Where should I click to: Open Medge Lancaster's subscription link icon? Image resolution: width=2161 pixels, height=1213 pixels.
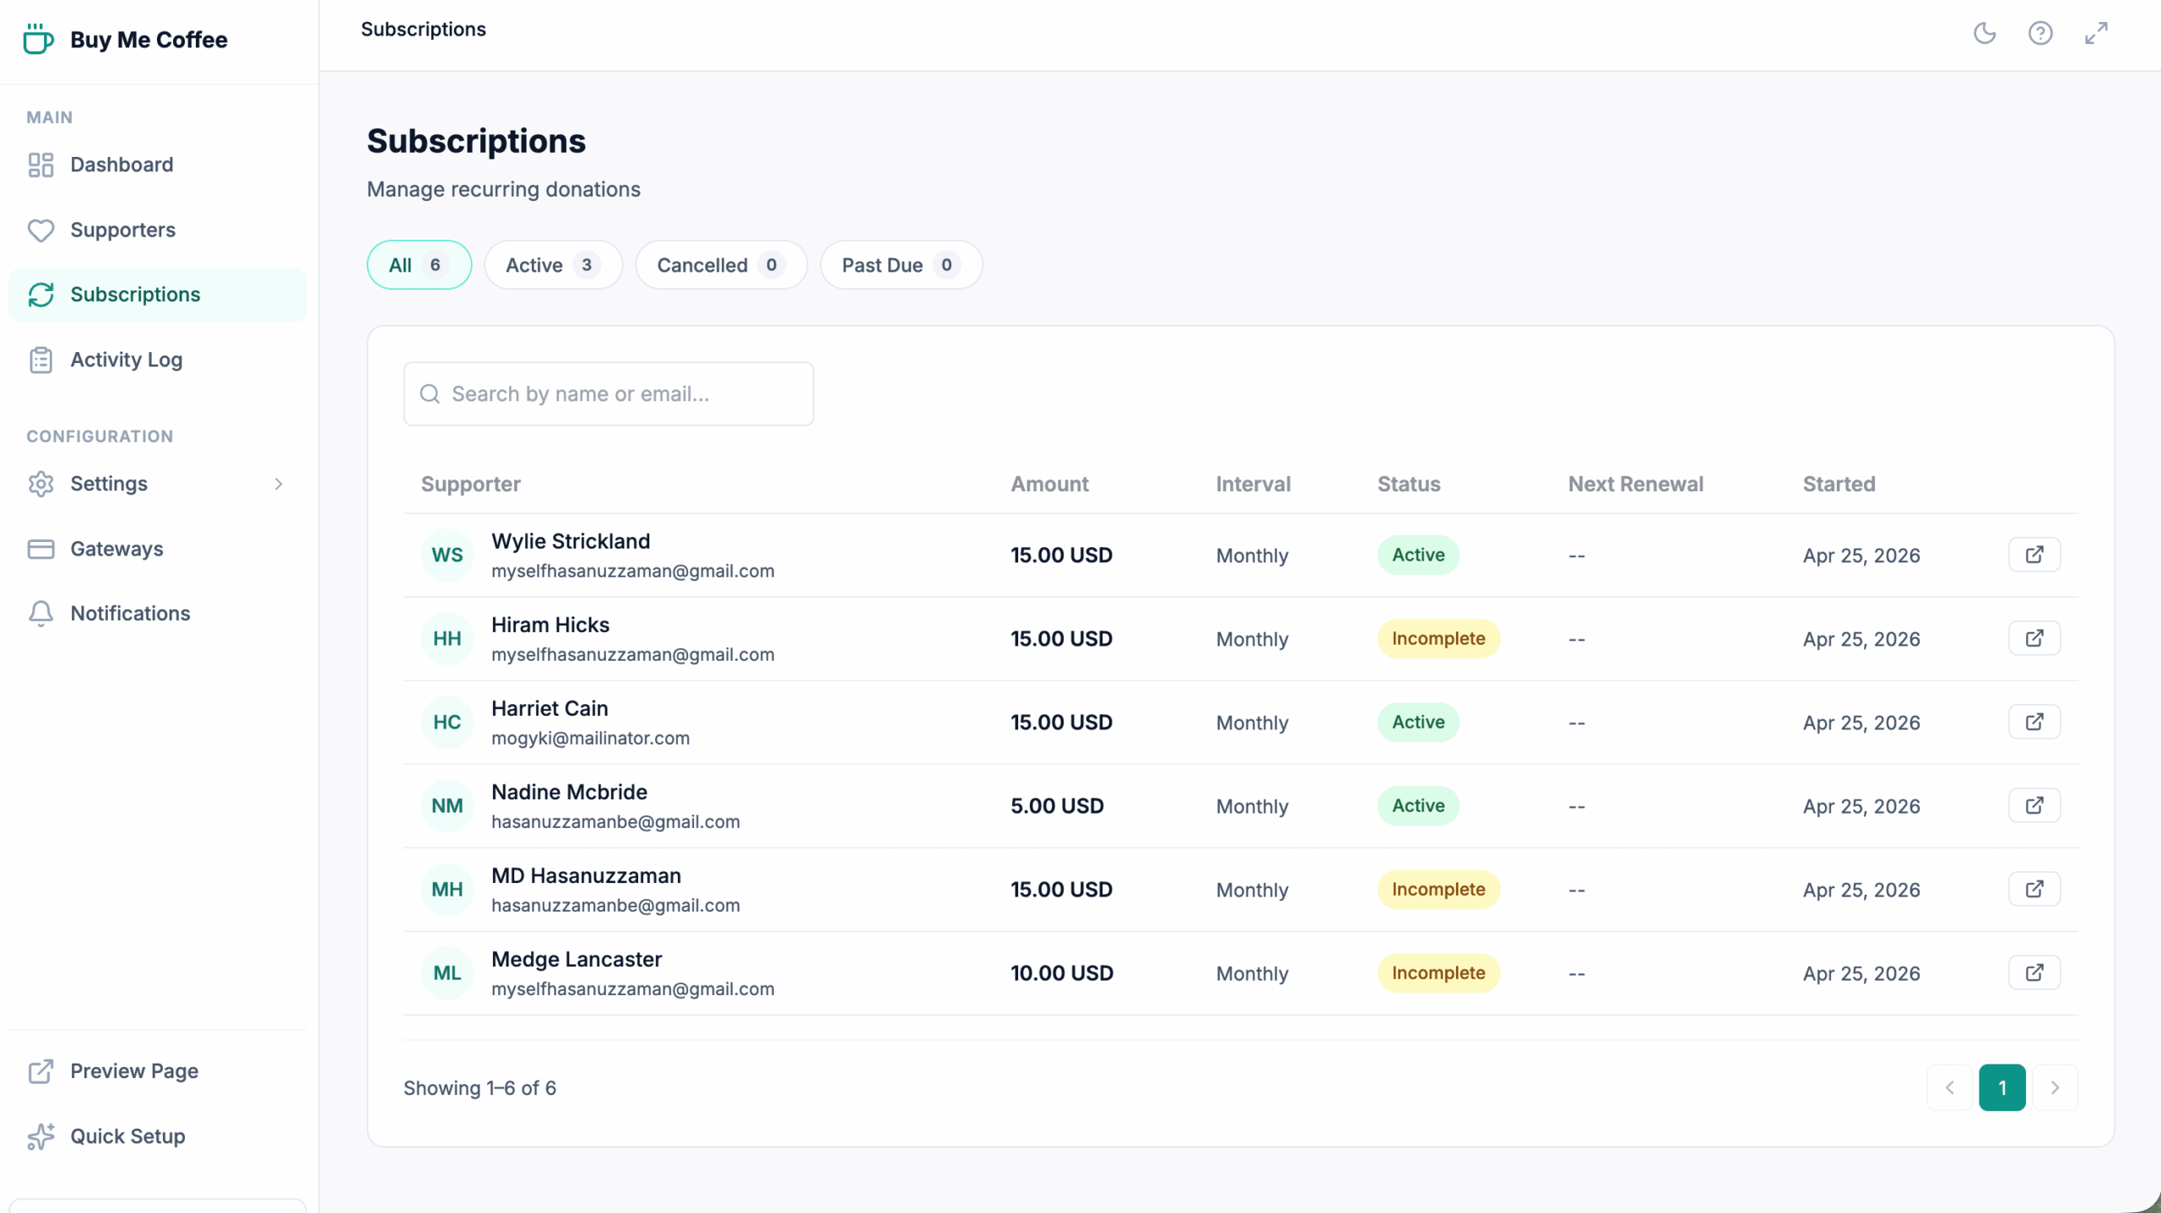click(2034, 972)
